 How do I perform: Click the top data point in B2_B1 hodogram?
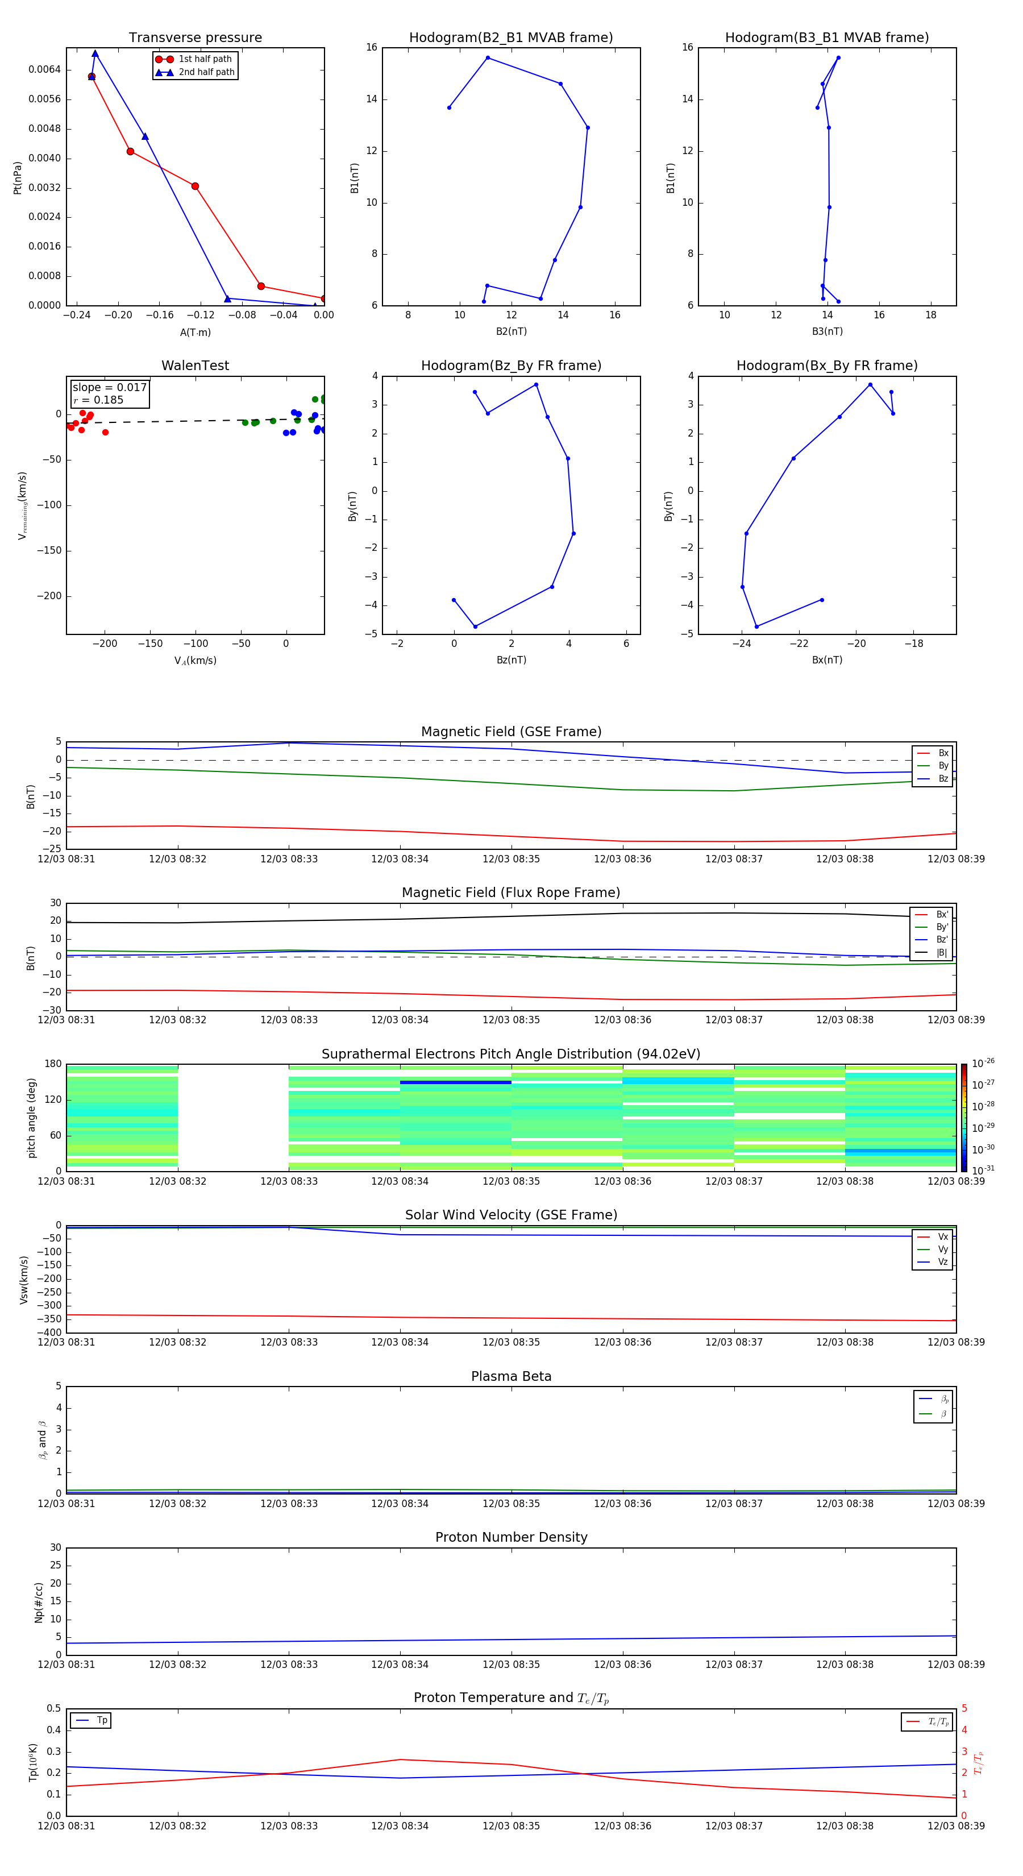pyautogui.click(x=488, y=57)
